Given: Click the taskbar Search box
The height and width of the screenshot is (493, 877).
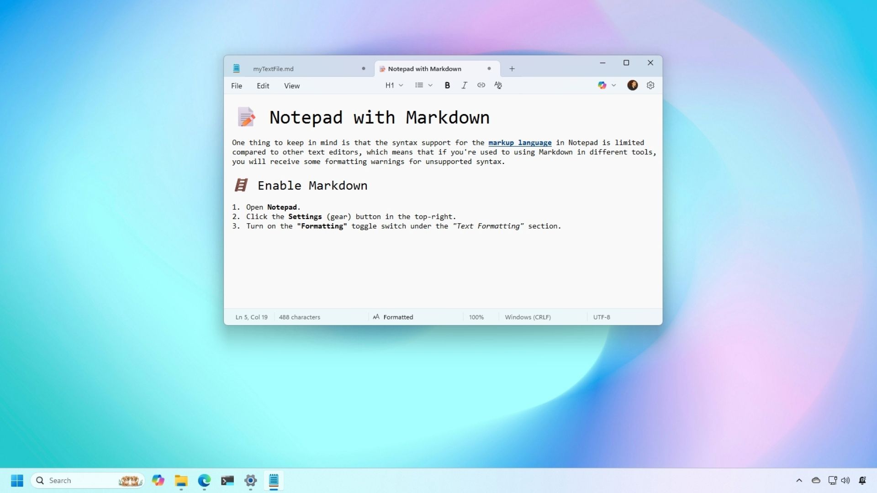Looking at the screenshot, I should [x=87, y=481].
